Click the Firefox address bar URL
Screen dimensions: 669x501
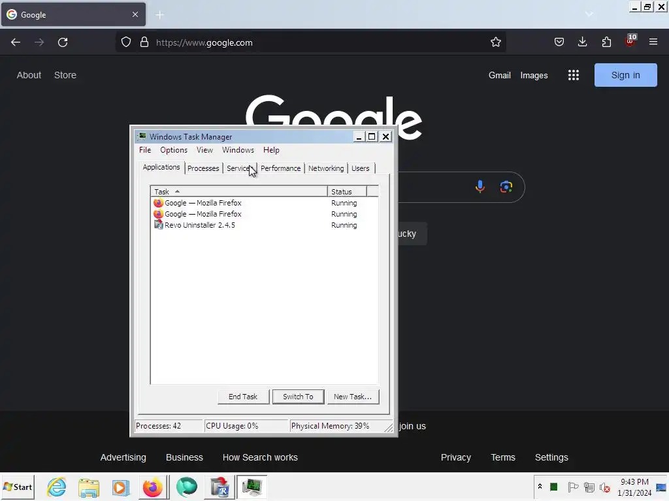pos(204,42)
